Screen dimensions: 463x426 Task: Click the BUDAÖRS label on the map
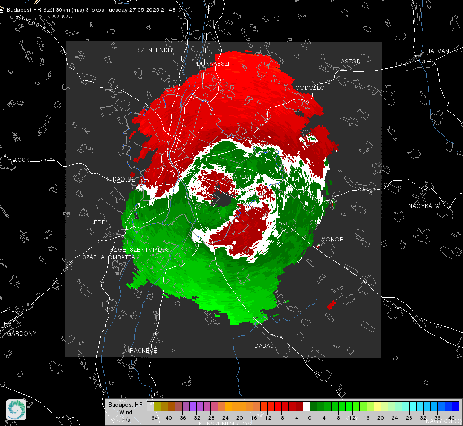coord(119,179)
